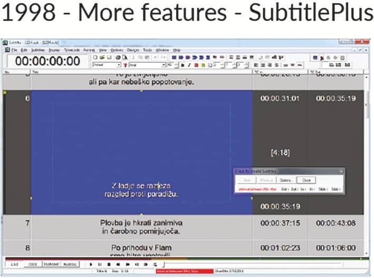374x278 pixels.
Task: Click the red font pin icon
Action: click(124, 65)
